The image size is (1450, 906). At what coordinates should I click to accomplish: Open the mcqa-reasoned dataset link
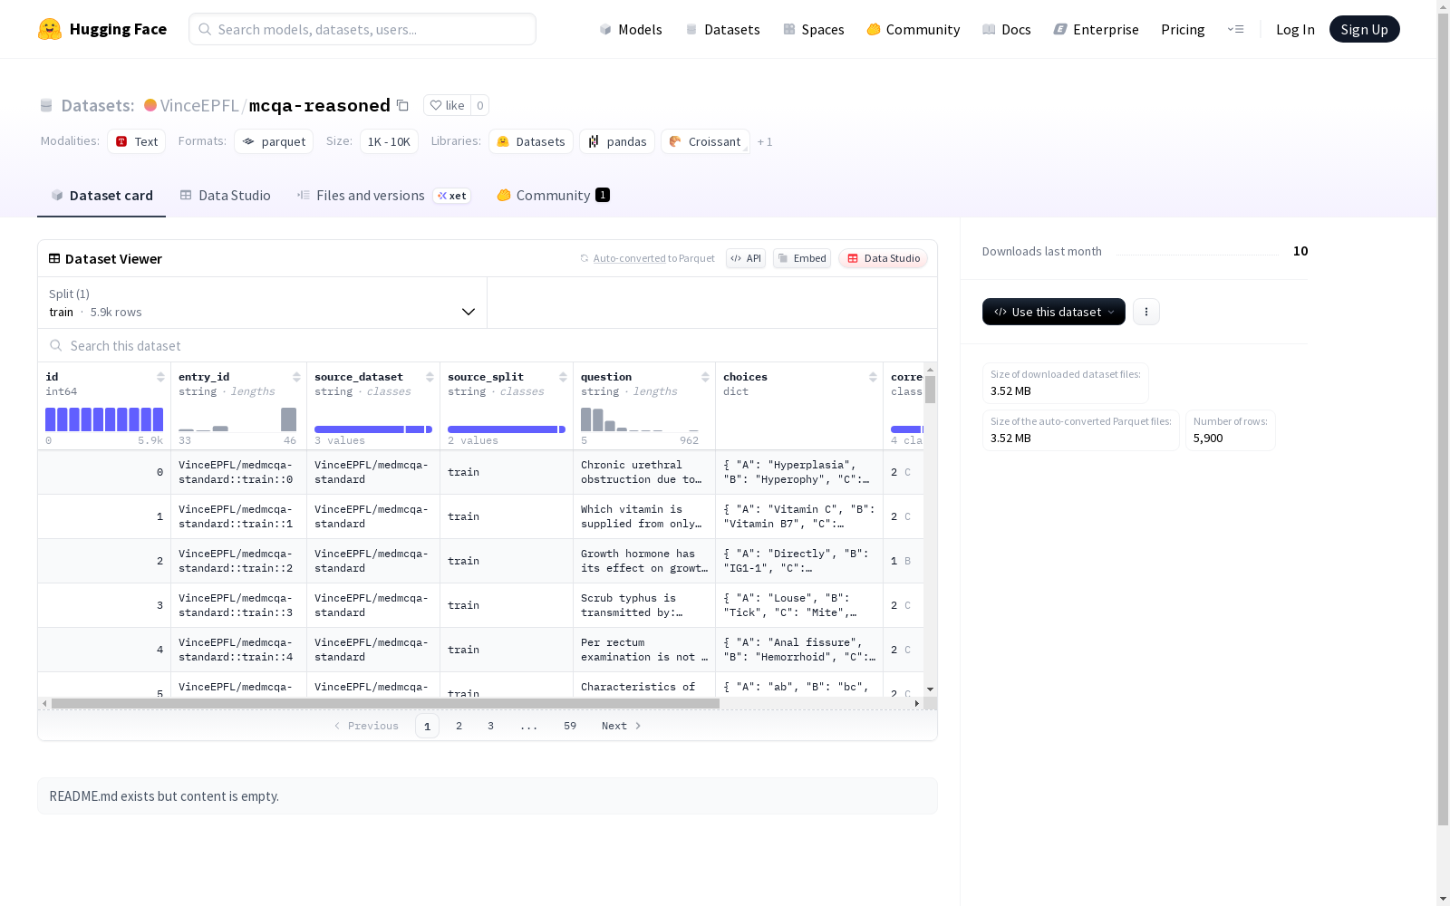[320, 105]
